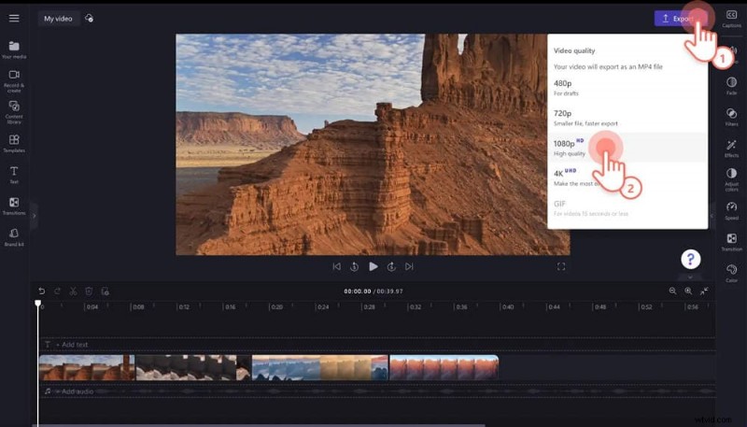Open the Speed panel
747x427 pixels.
click(731, 210)
